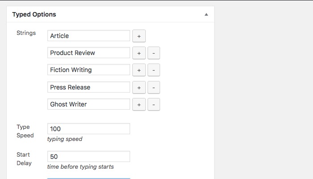Collapse the Typed Options panel
Viewport: 313px width, 179px height.
pyautogui.click(x=206, y=14)
